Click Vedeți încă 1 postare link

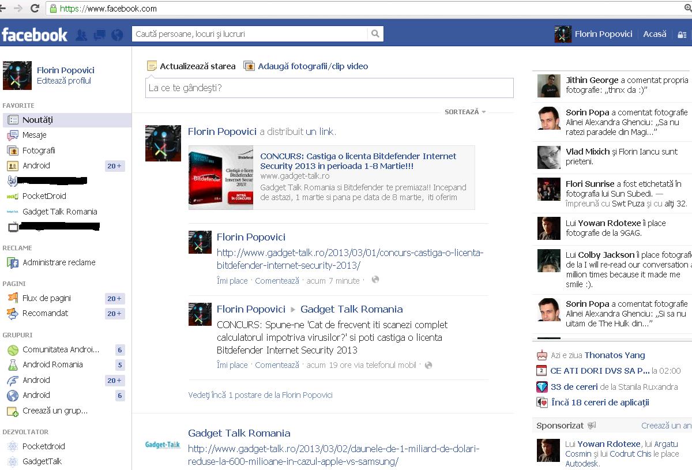260,395
